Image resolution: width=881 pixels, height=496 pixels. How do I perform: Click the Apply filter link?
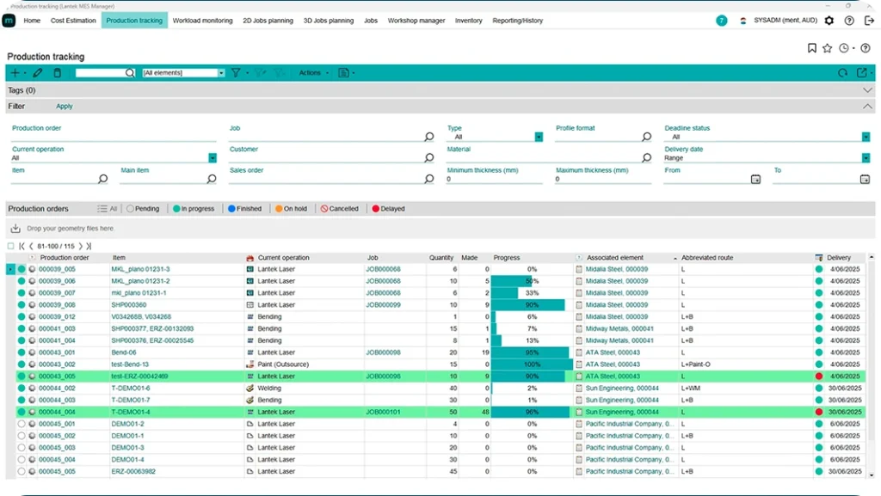[x=65, y=107]
